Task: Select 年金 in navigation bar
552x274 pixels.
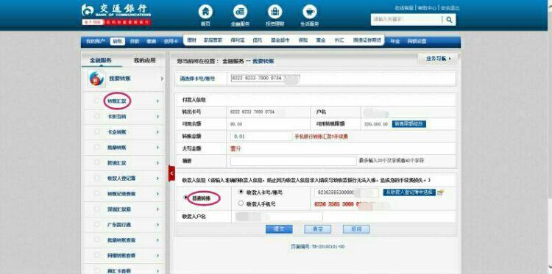Action: pyautogui.click(x=395, y=41)
